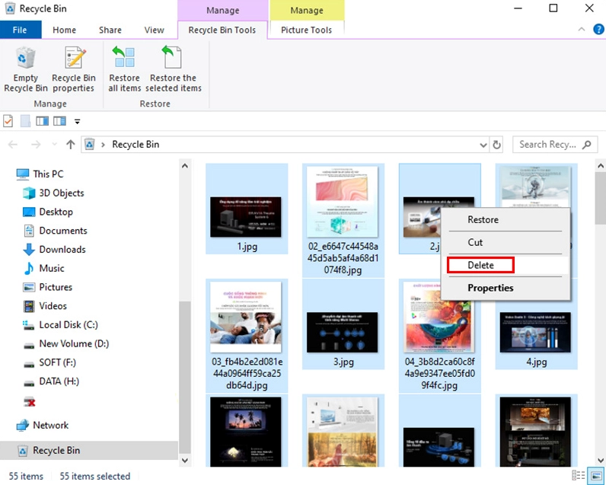Image resolution: width=606 pixels, height=485 pixels.
Task: Open the File menu button
Action: coord(21,30)
